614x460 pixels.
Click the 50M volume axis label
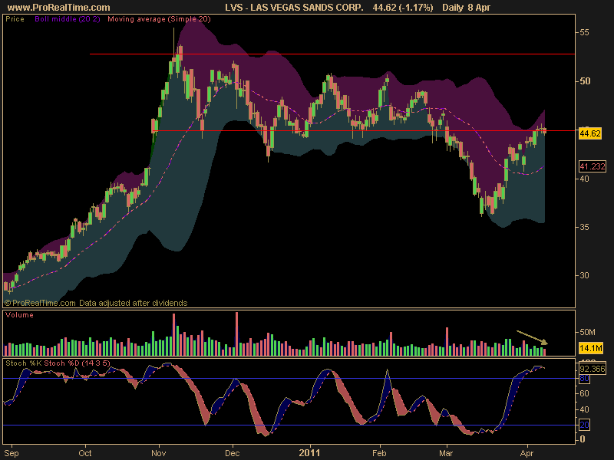point(587,332)
